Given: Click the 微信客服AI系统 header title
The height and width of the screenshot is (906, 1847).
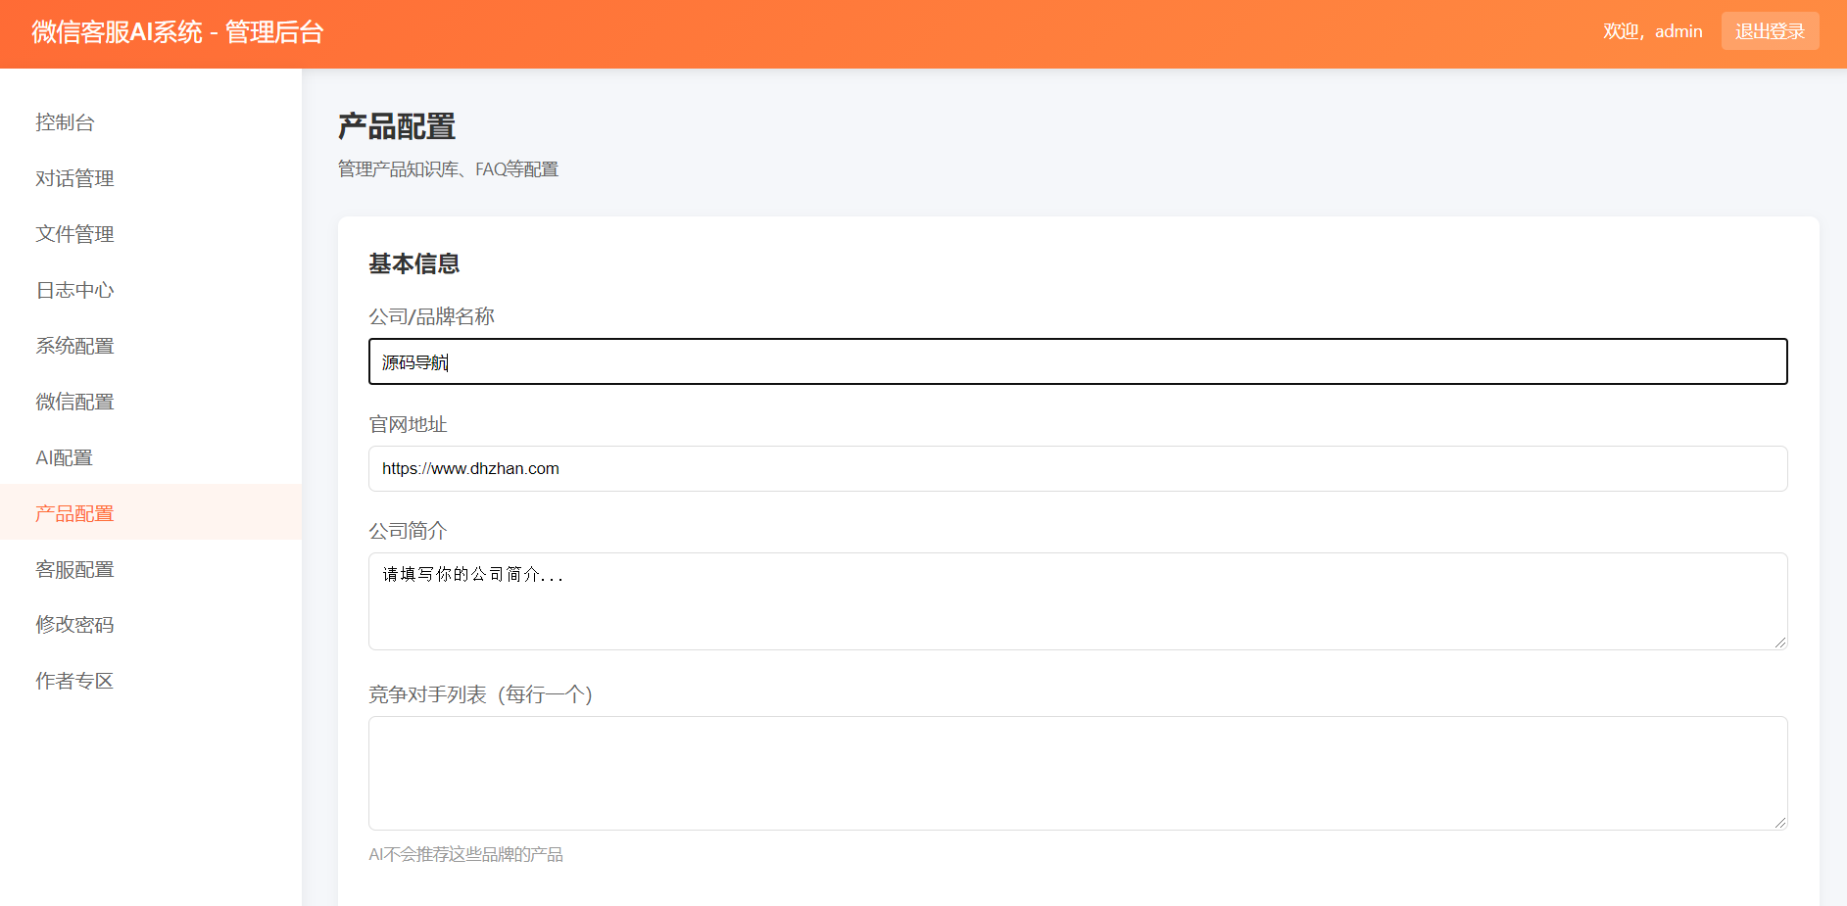Looking at the screenshot, I should 177,32.
